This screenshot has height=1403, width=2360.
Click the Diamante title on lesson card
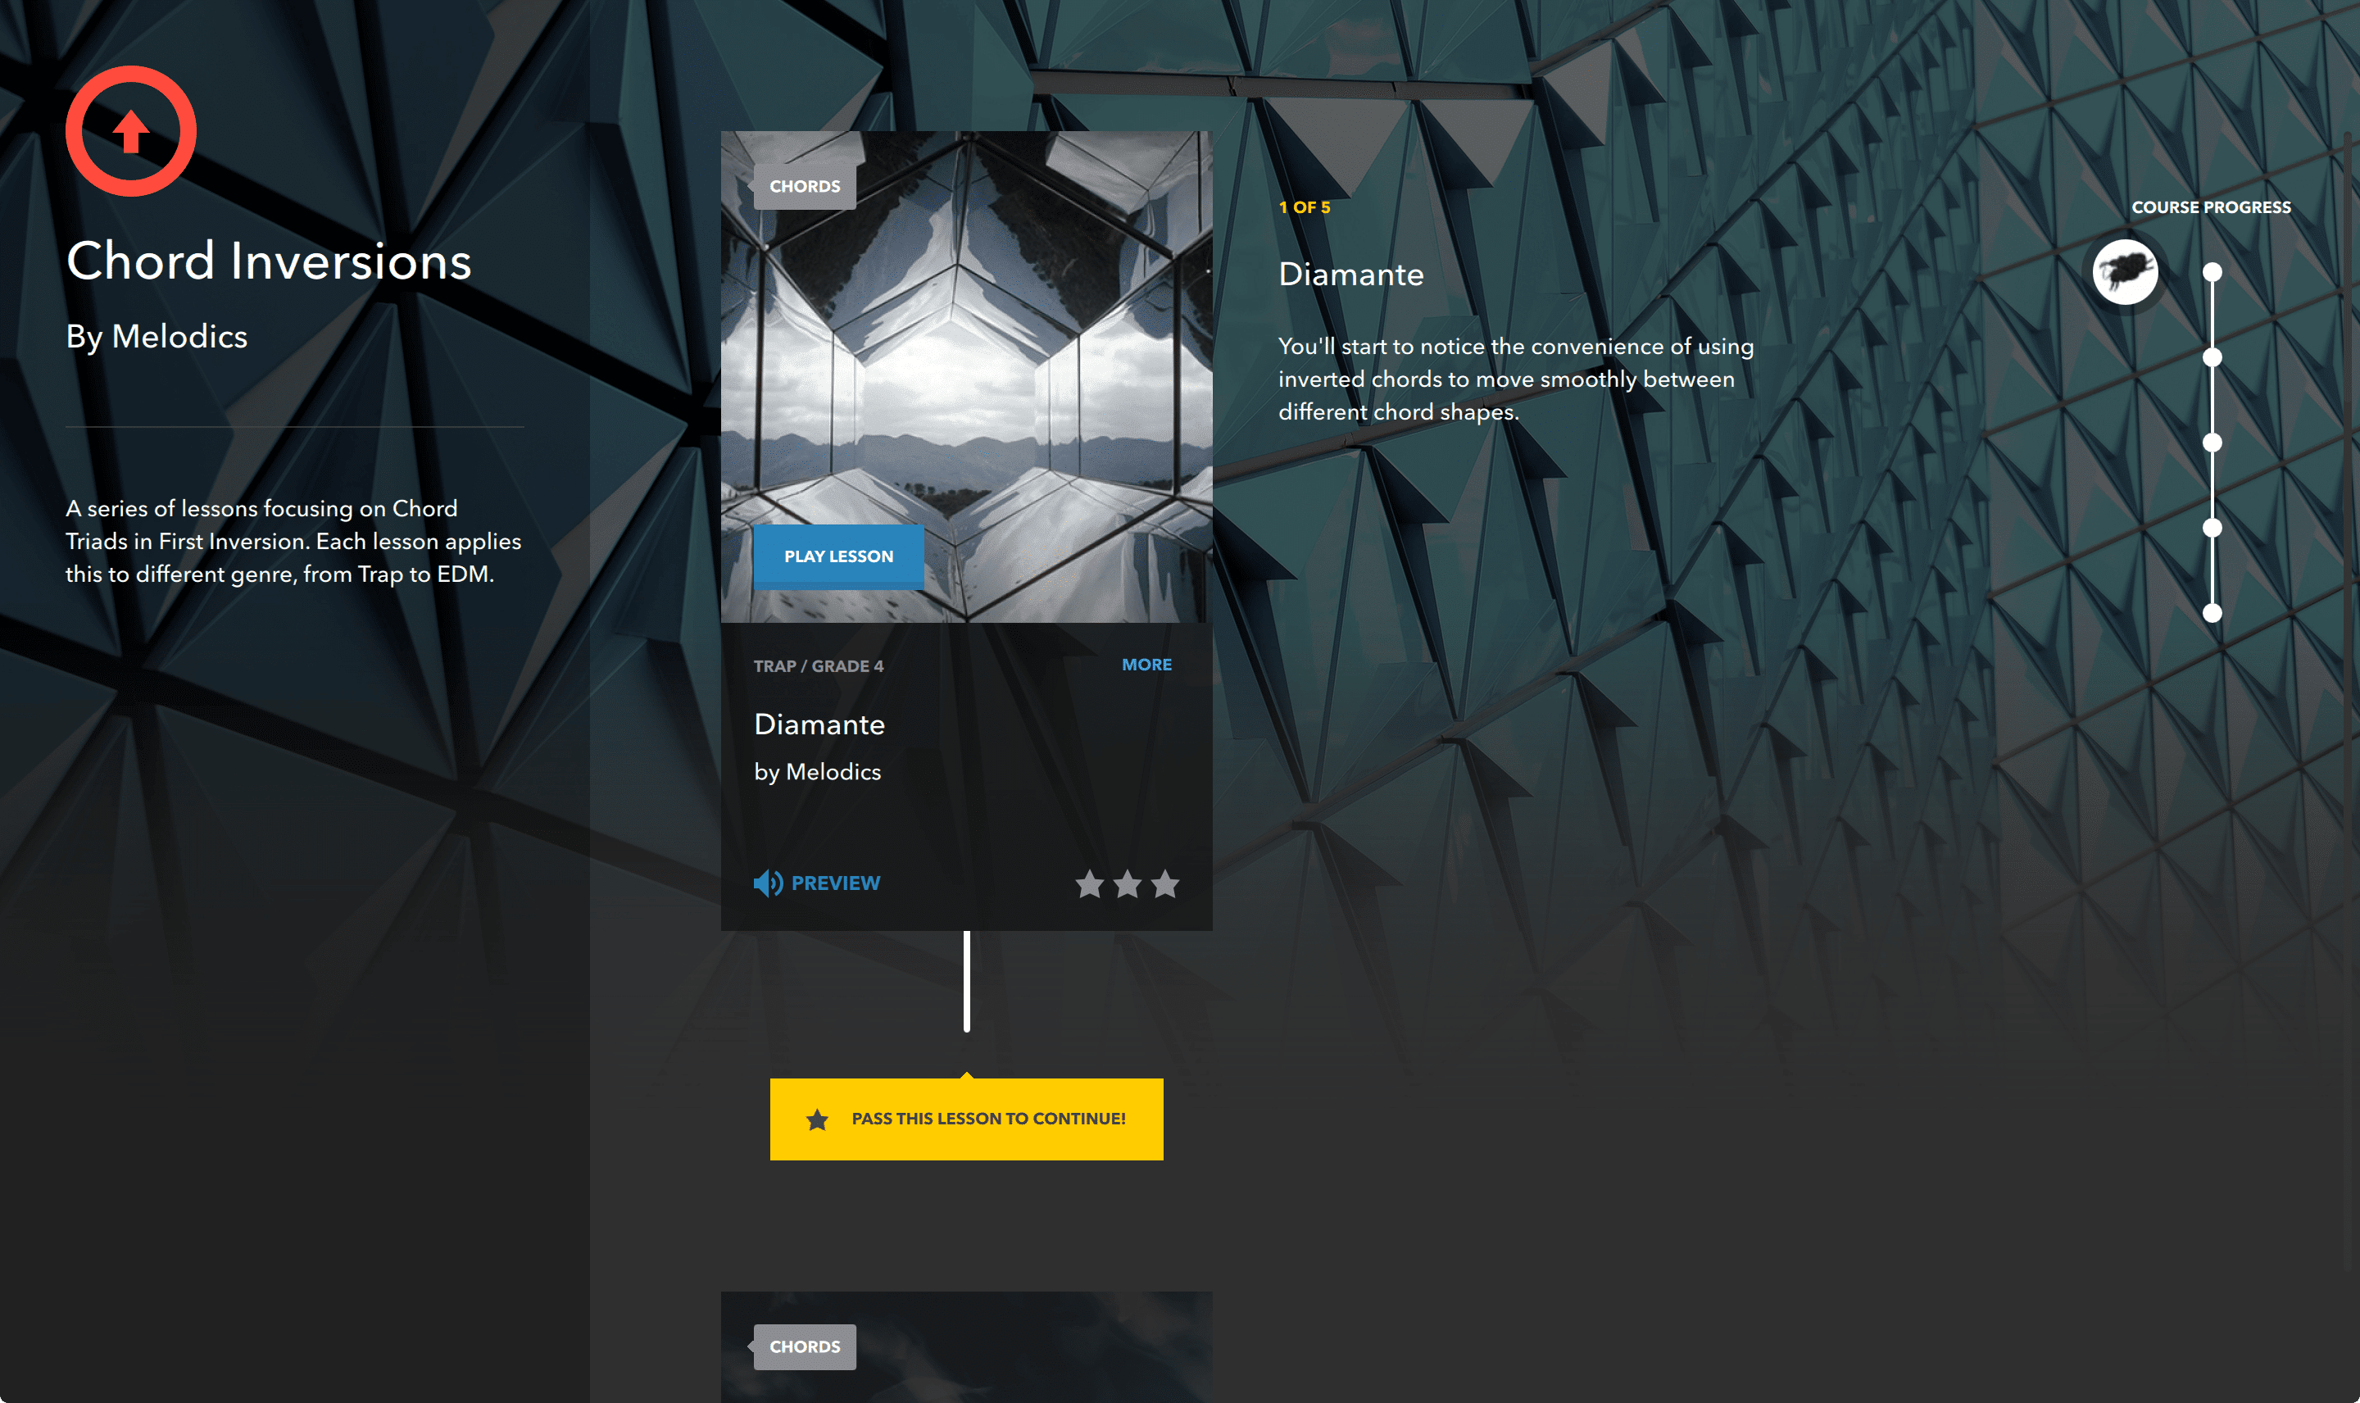coord(819,724)
